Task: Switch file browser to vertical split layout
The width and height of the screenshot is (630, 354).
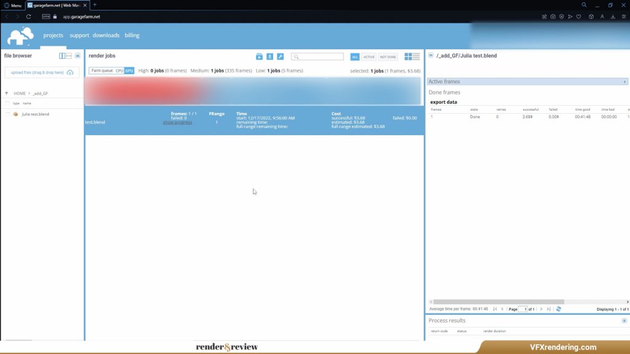Action: click(62, 56)
